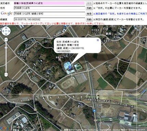Click the shrine icon near the marker

pos(59,60)
